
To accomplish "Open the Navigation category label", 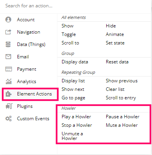I will pyautogui.click(x=29, y=32).
